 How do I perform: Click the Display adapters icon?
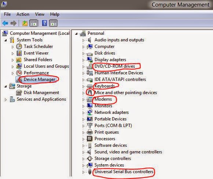(x=90, y=60)
